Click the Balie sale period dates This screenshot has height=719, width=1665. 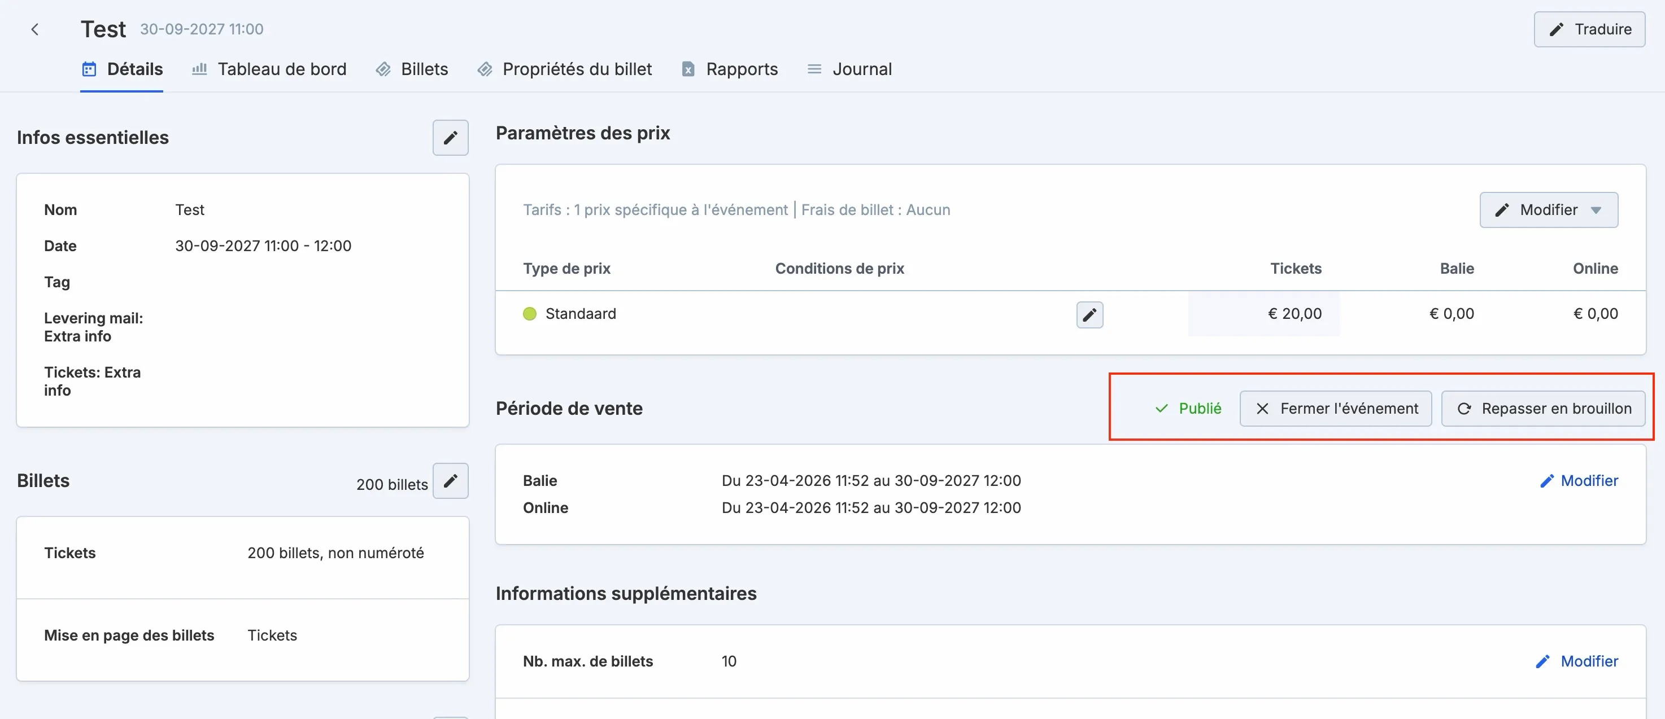(x=871, y=481)
